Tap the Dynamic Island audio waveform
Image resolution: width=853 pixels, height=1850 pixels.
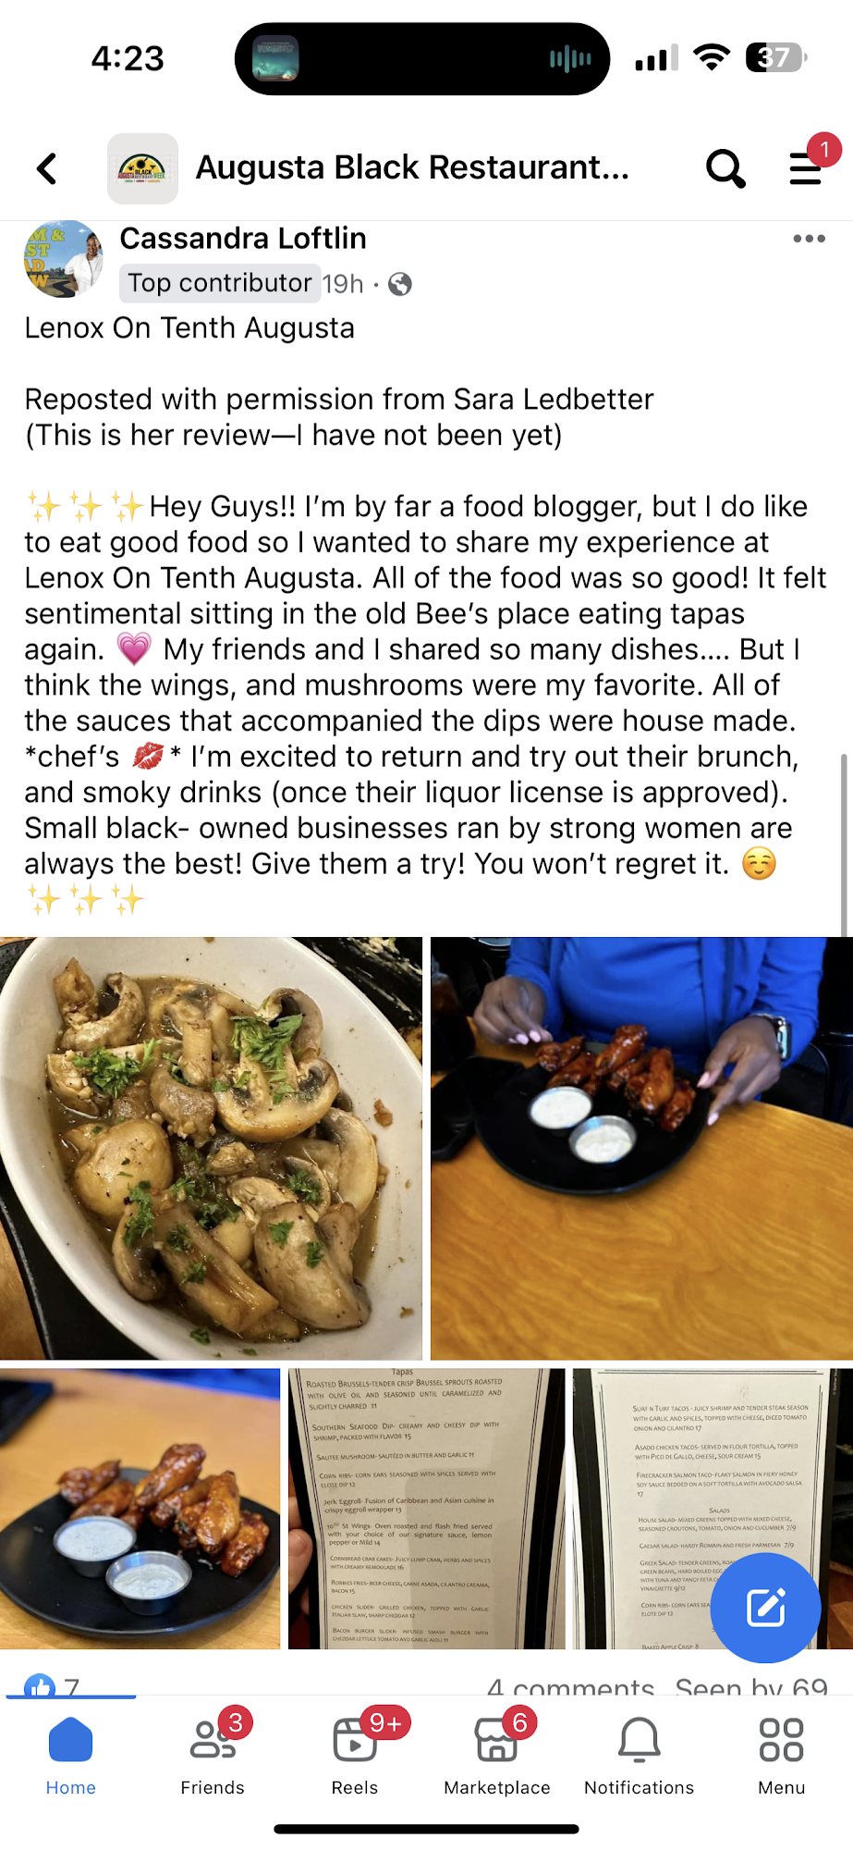(570, 60)
